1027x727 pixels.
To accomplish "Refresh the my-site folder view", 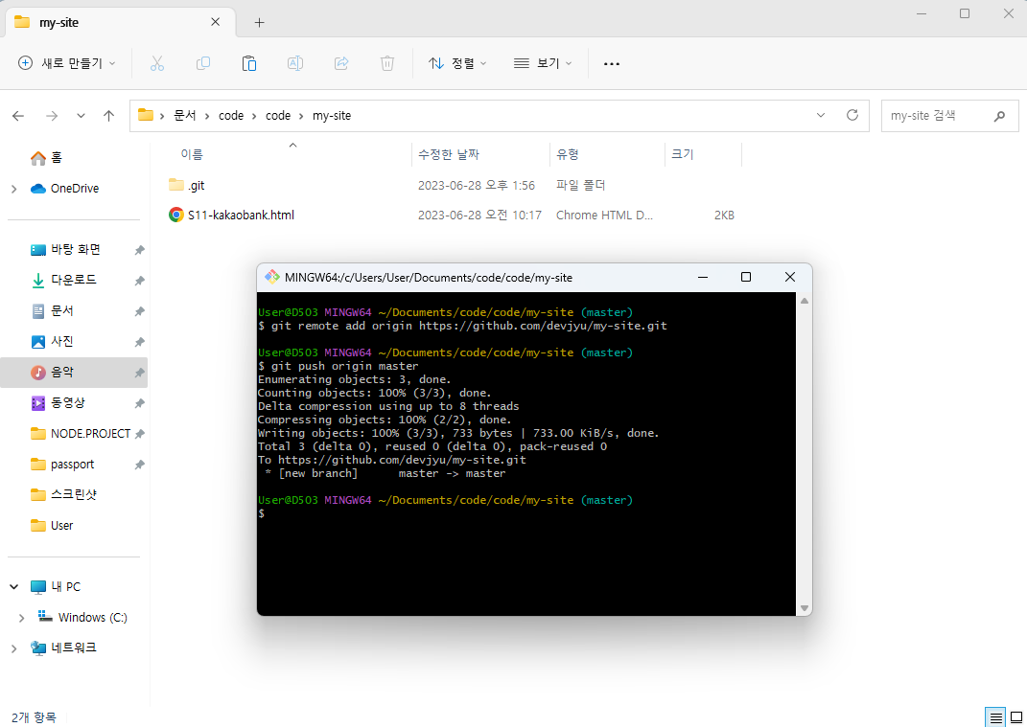I will pos(852,115).
